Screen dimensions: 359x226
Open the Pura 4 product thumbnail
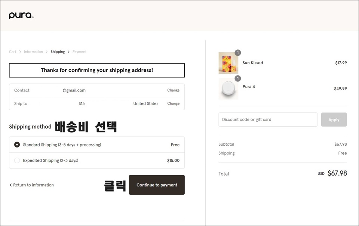coord(228,89)
